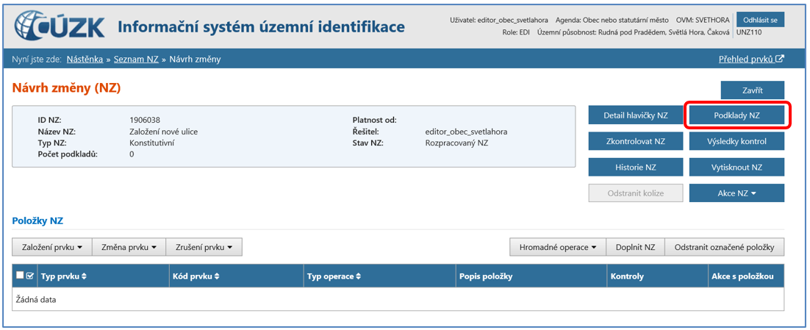Open the Změna prvku dropdown

coord(129,247)
